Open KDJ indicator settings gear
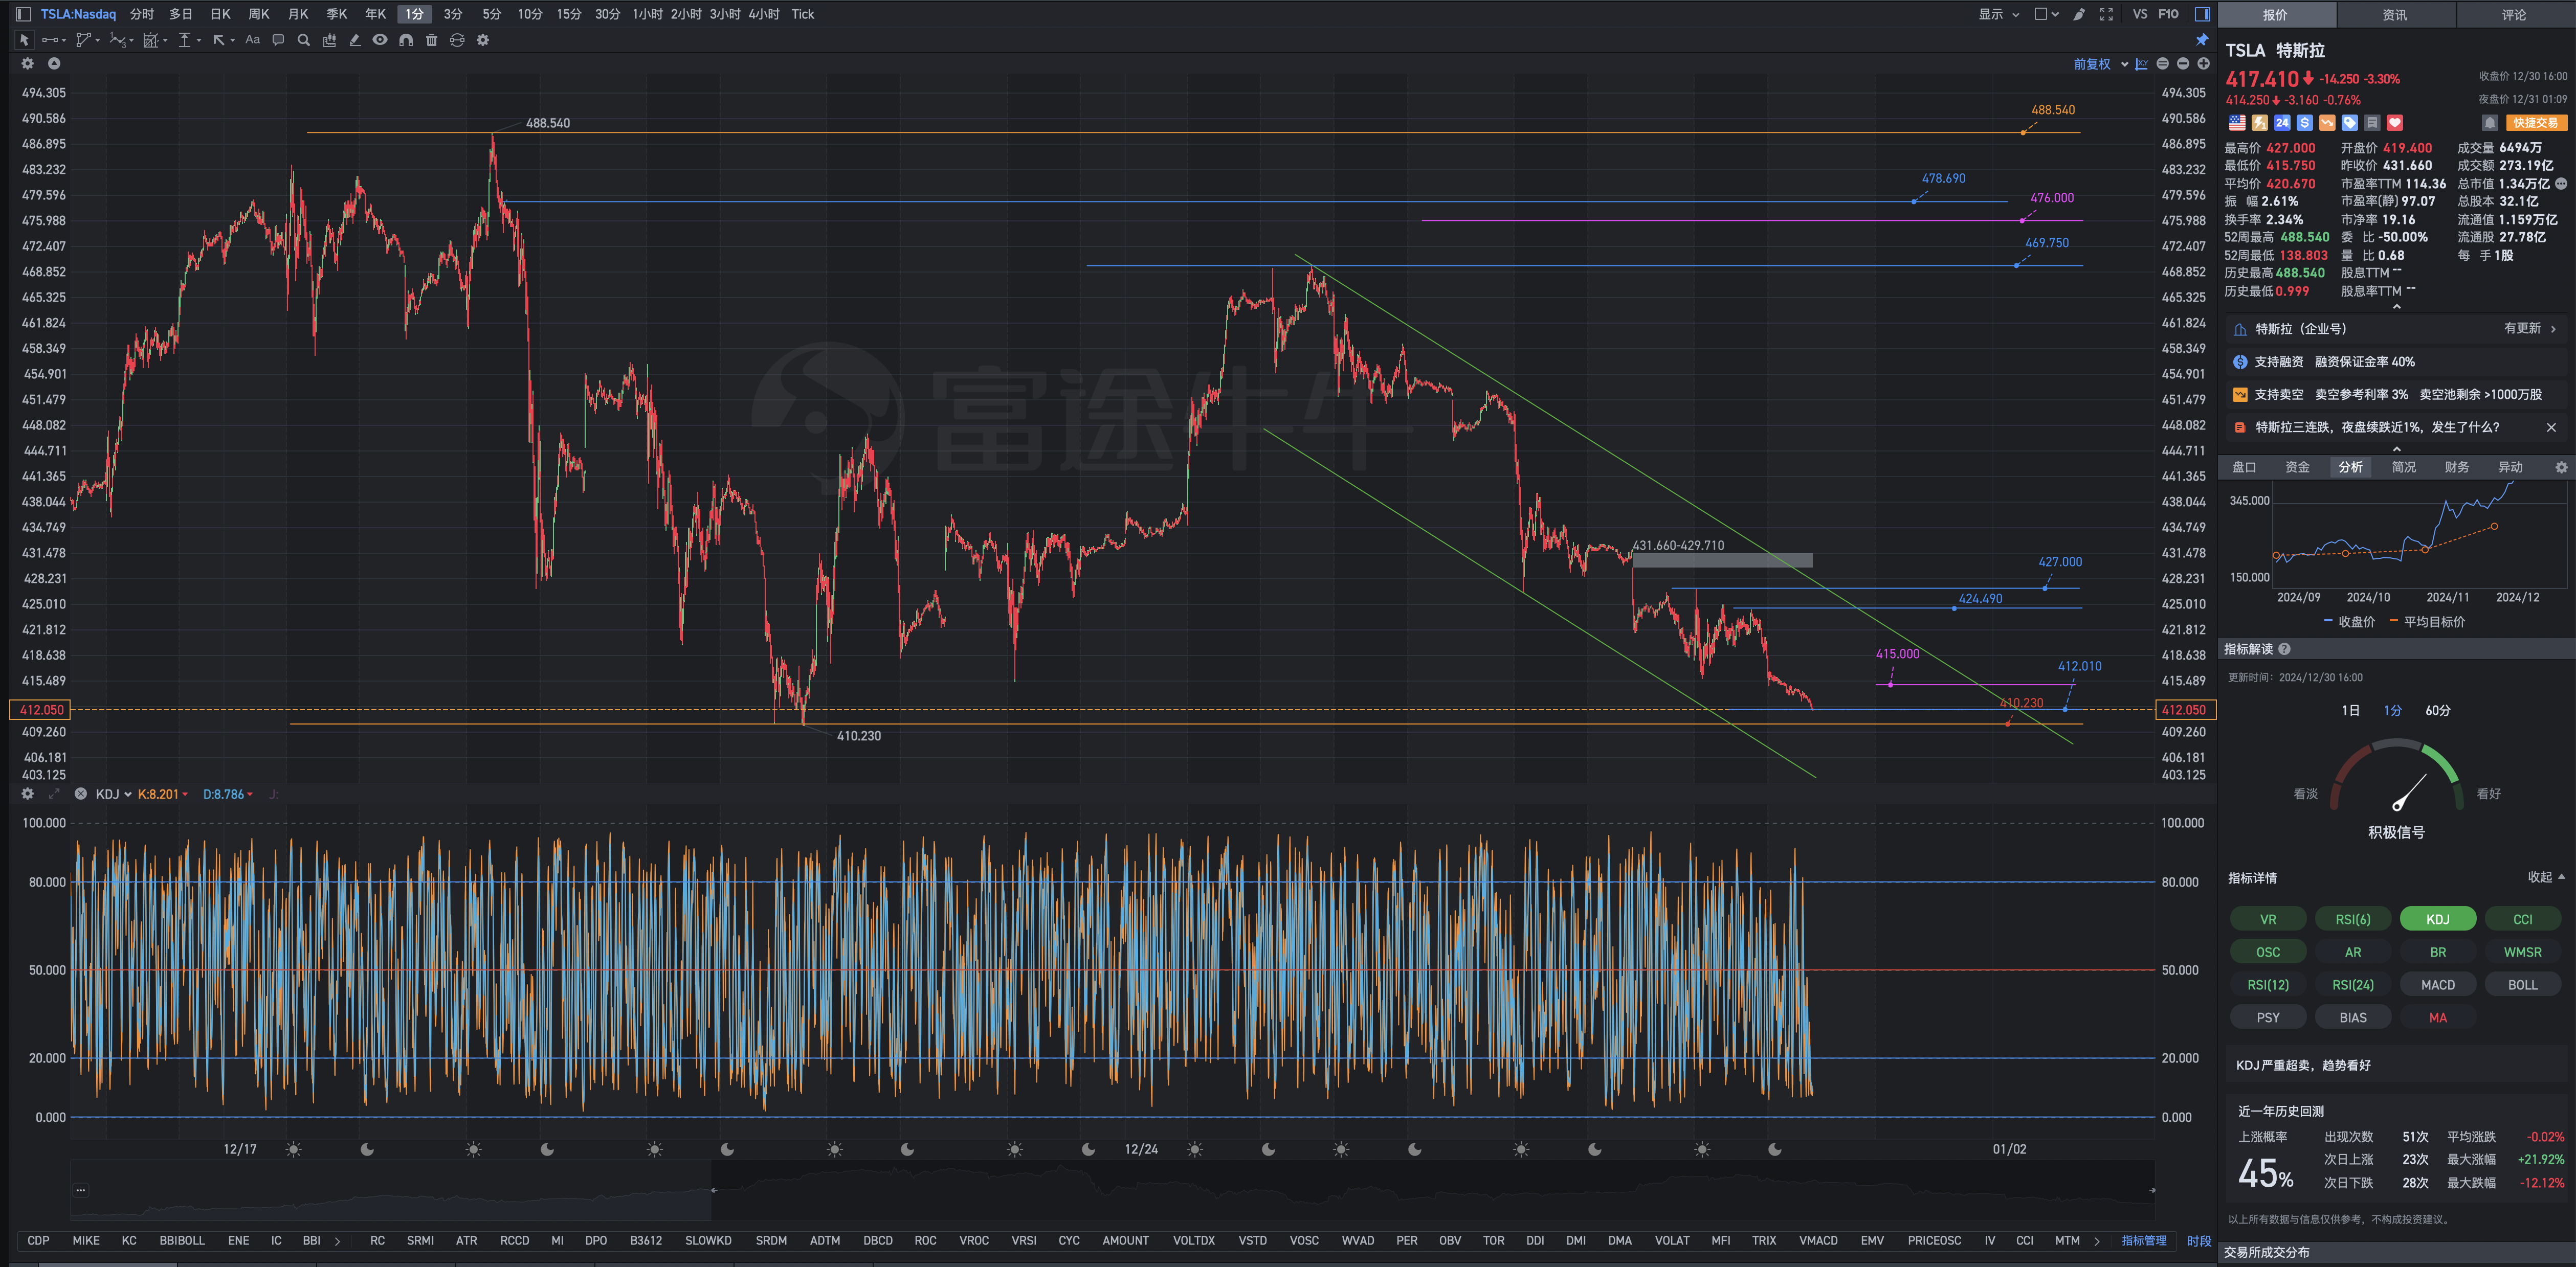Image resolution: width=2576 pixels, height=1267 pixels. tap(28, 794)
